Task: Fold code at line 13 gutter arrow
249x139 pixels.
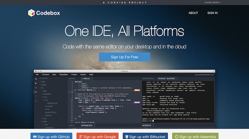Action: [73, 106]
